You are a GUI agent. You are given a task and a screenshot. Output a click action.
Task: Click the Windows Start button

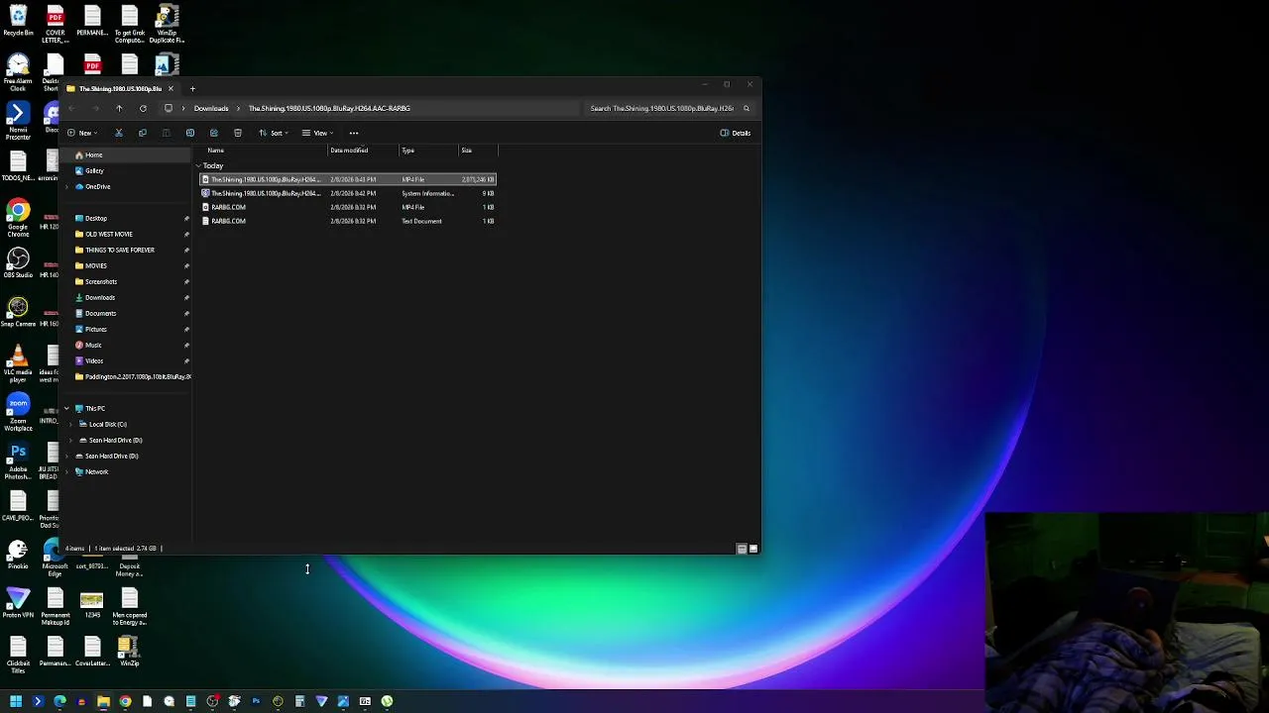point(16,701)
